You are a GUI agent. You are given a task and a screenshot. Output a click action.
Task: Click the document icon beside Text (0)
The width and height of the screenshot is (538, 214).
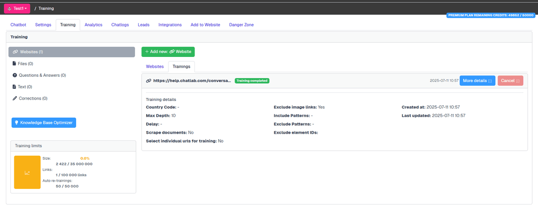pyautogui.click(x=14, y=87)
